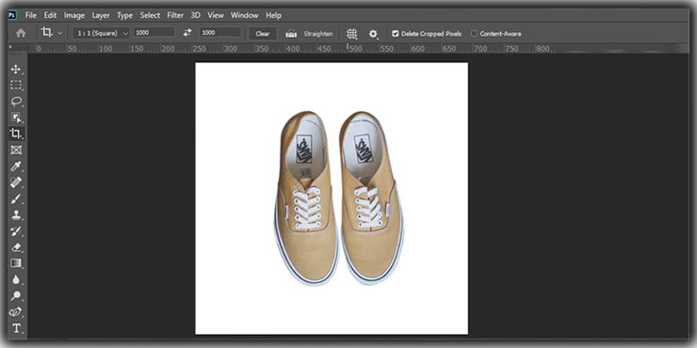Screen dimensions: 697x348
Task: Click the horizontal ruler at 500
Action: coord(355,48)
